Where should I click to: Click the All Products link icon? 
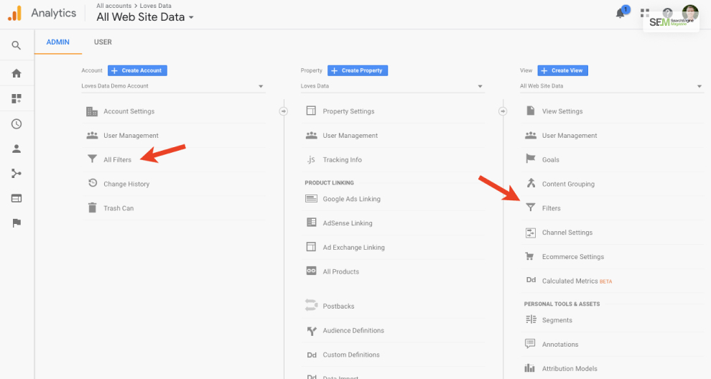pyautogui.click(x=311, y=271)
